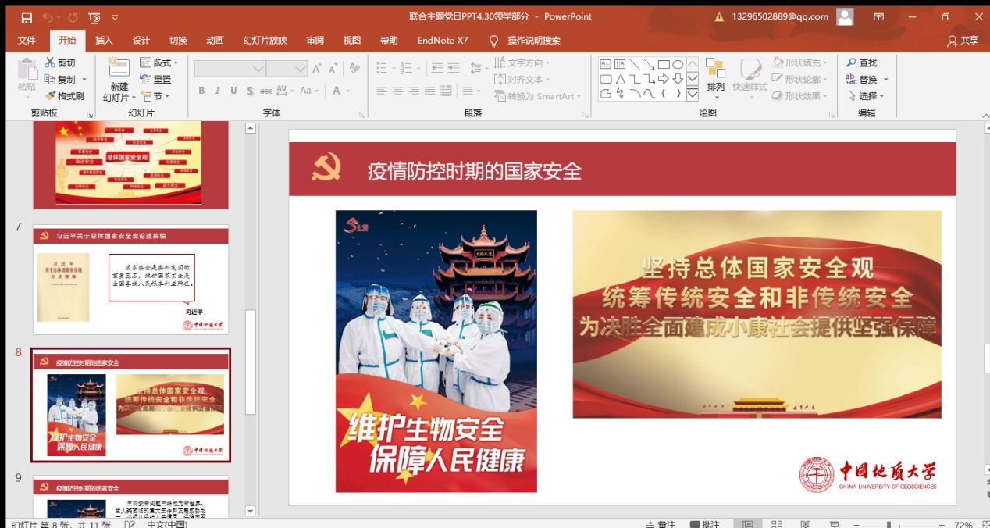
Task: Toggle Strikethrough (abc) formatting
Action: [x=267, y=91]
